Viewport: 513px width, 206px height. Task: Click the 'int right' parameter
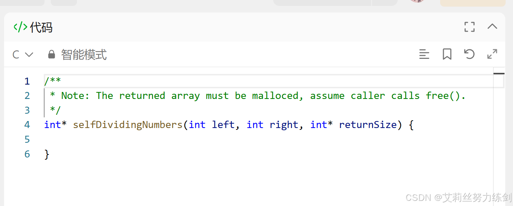[273, 125]
